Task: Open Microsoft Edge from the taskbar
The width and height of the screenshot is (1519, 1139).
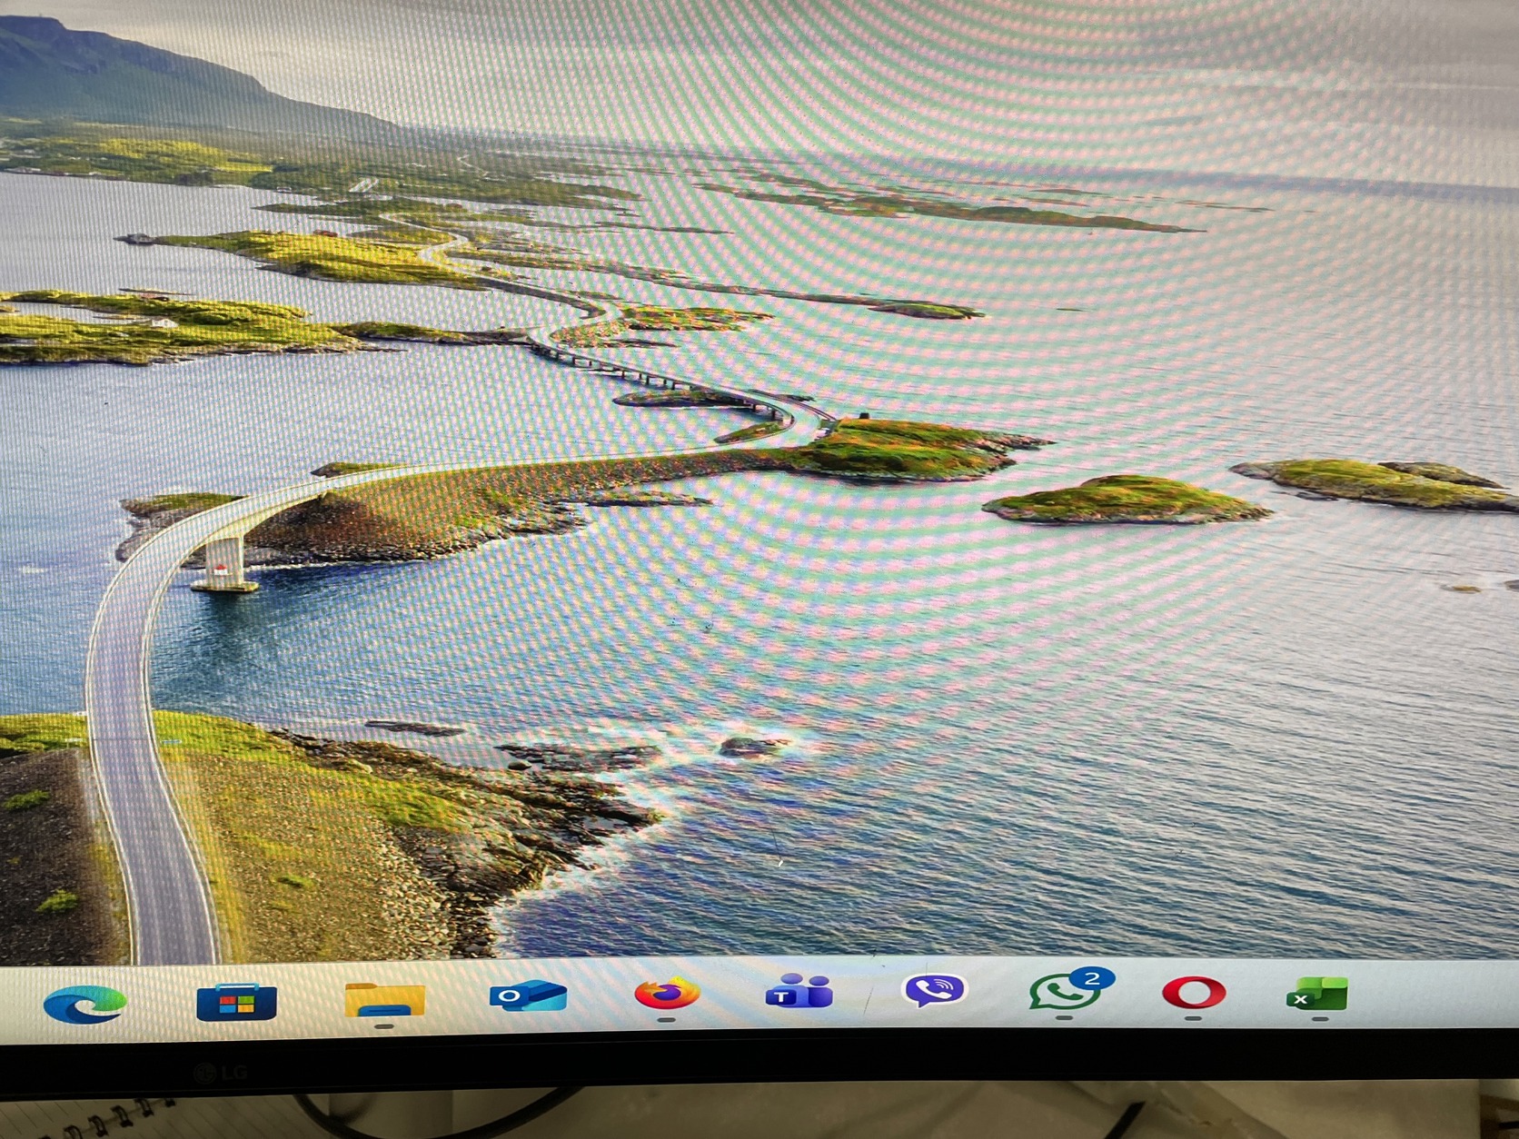Action: click(x=84, y=1003)
